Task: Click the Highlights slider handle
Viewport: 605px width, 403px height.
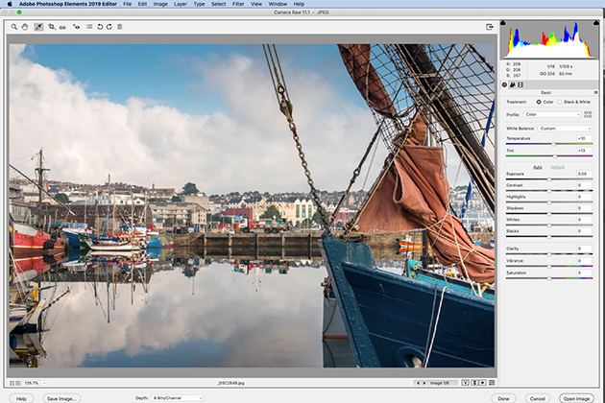Action: pos(549,202)
